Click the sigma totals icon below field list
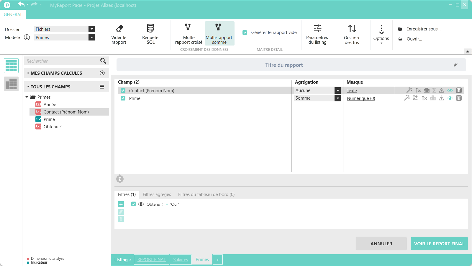 (x=120, y=179)
